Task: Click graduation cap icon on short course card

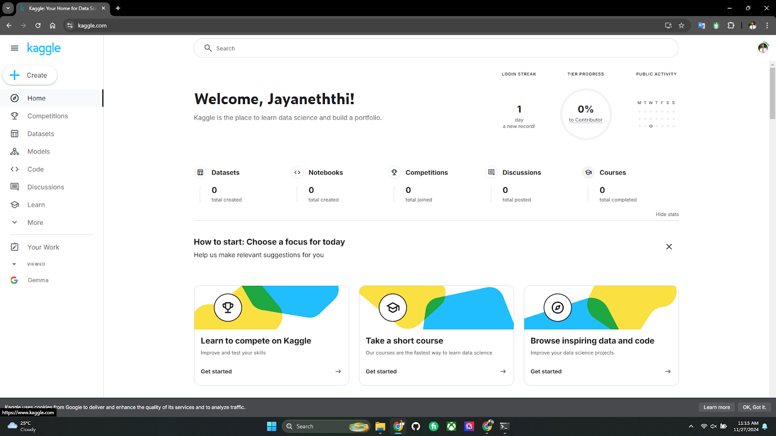Action: (393, 307)
